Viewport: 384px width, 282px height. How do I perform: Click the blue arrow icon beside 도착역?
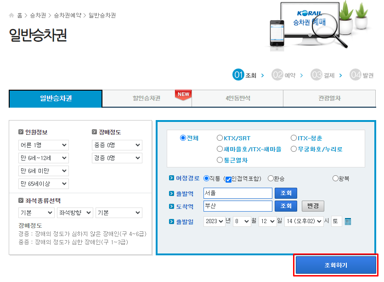coord(171,206)
